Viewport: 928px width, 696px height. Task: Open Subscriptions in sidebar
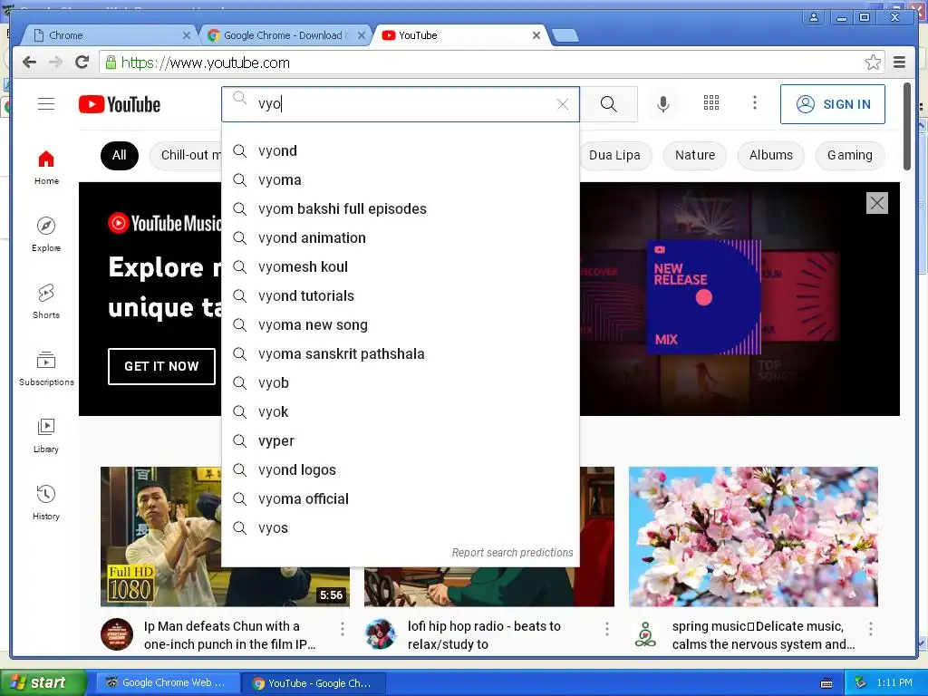point(46,368)
